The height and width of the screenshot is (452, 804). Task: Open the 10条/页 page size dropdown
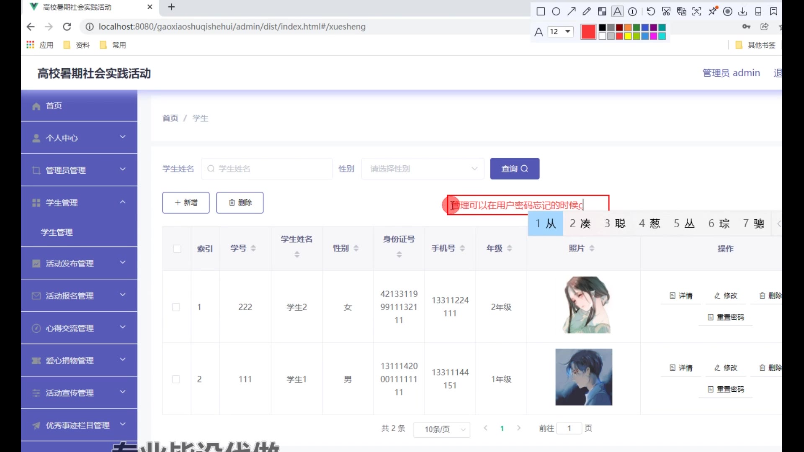click(x=441, y=429)
